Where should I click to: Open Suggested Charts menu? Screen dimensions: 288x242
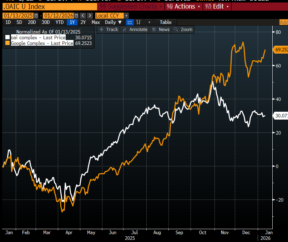[131, 6]
